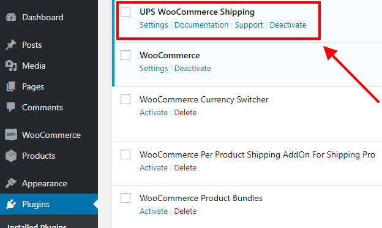Screen dimensions: 382x228
Task: Click the Appearance paintbrush icon
Action: point(11,183)
